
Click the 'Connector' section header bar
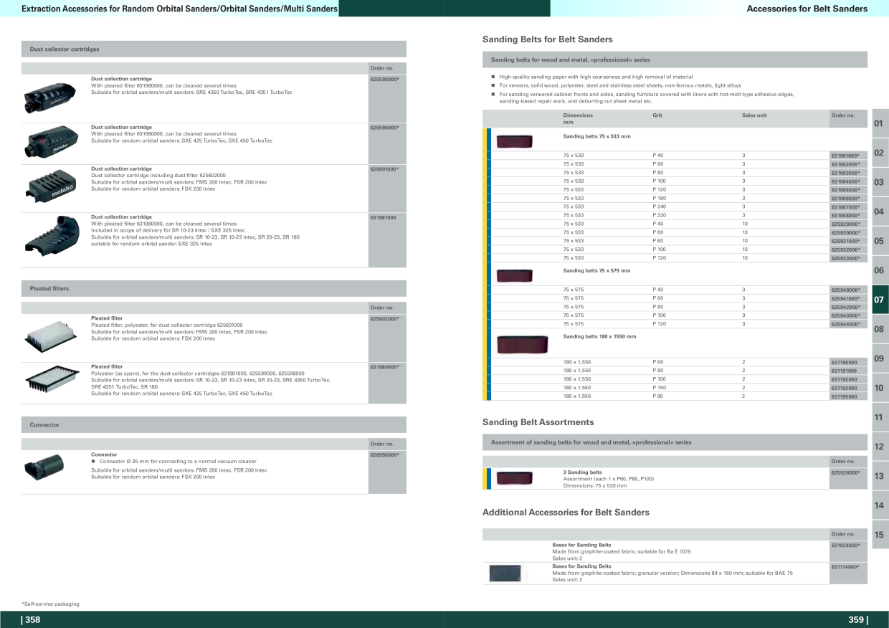[214, 425]
